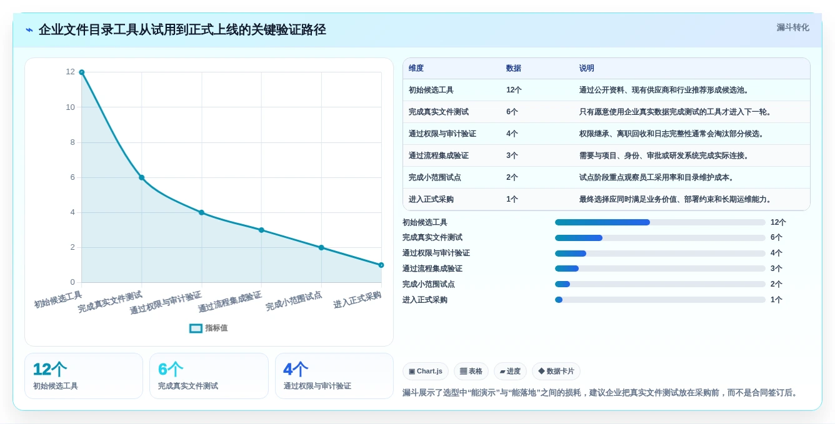The image size is (835, 424).
Task: Click the 初始候选工具 x-axis label
Action: (58, 300)
